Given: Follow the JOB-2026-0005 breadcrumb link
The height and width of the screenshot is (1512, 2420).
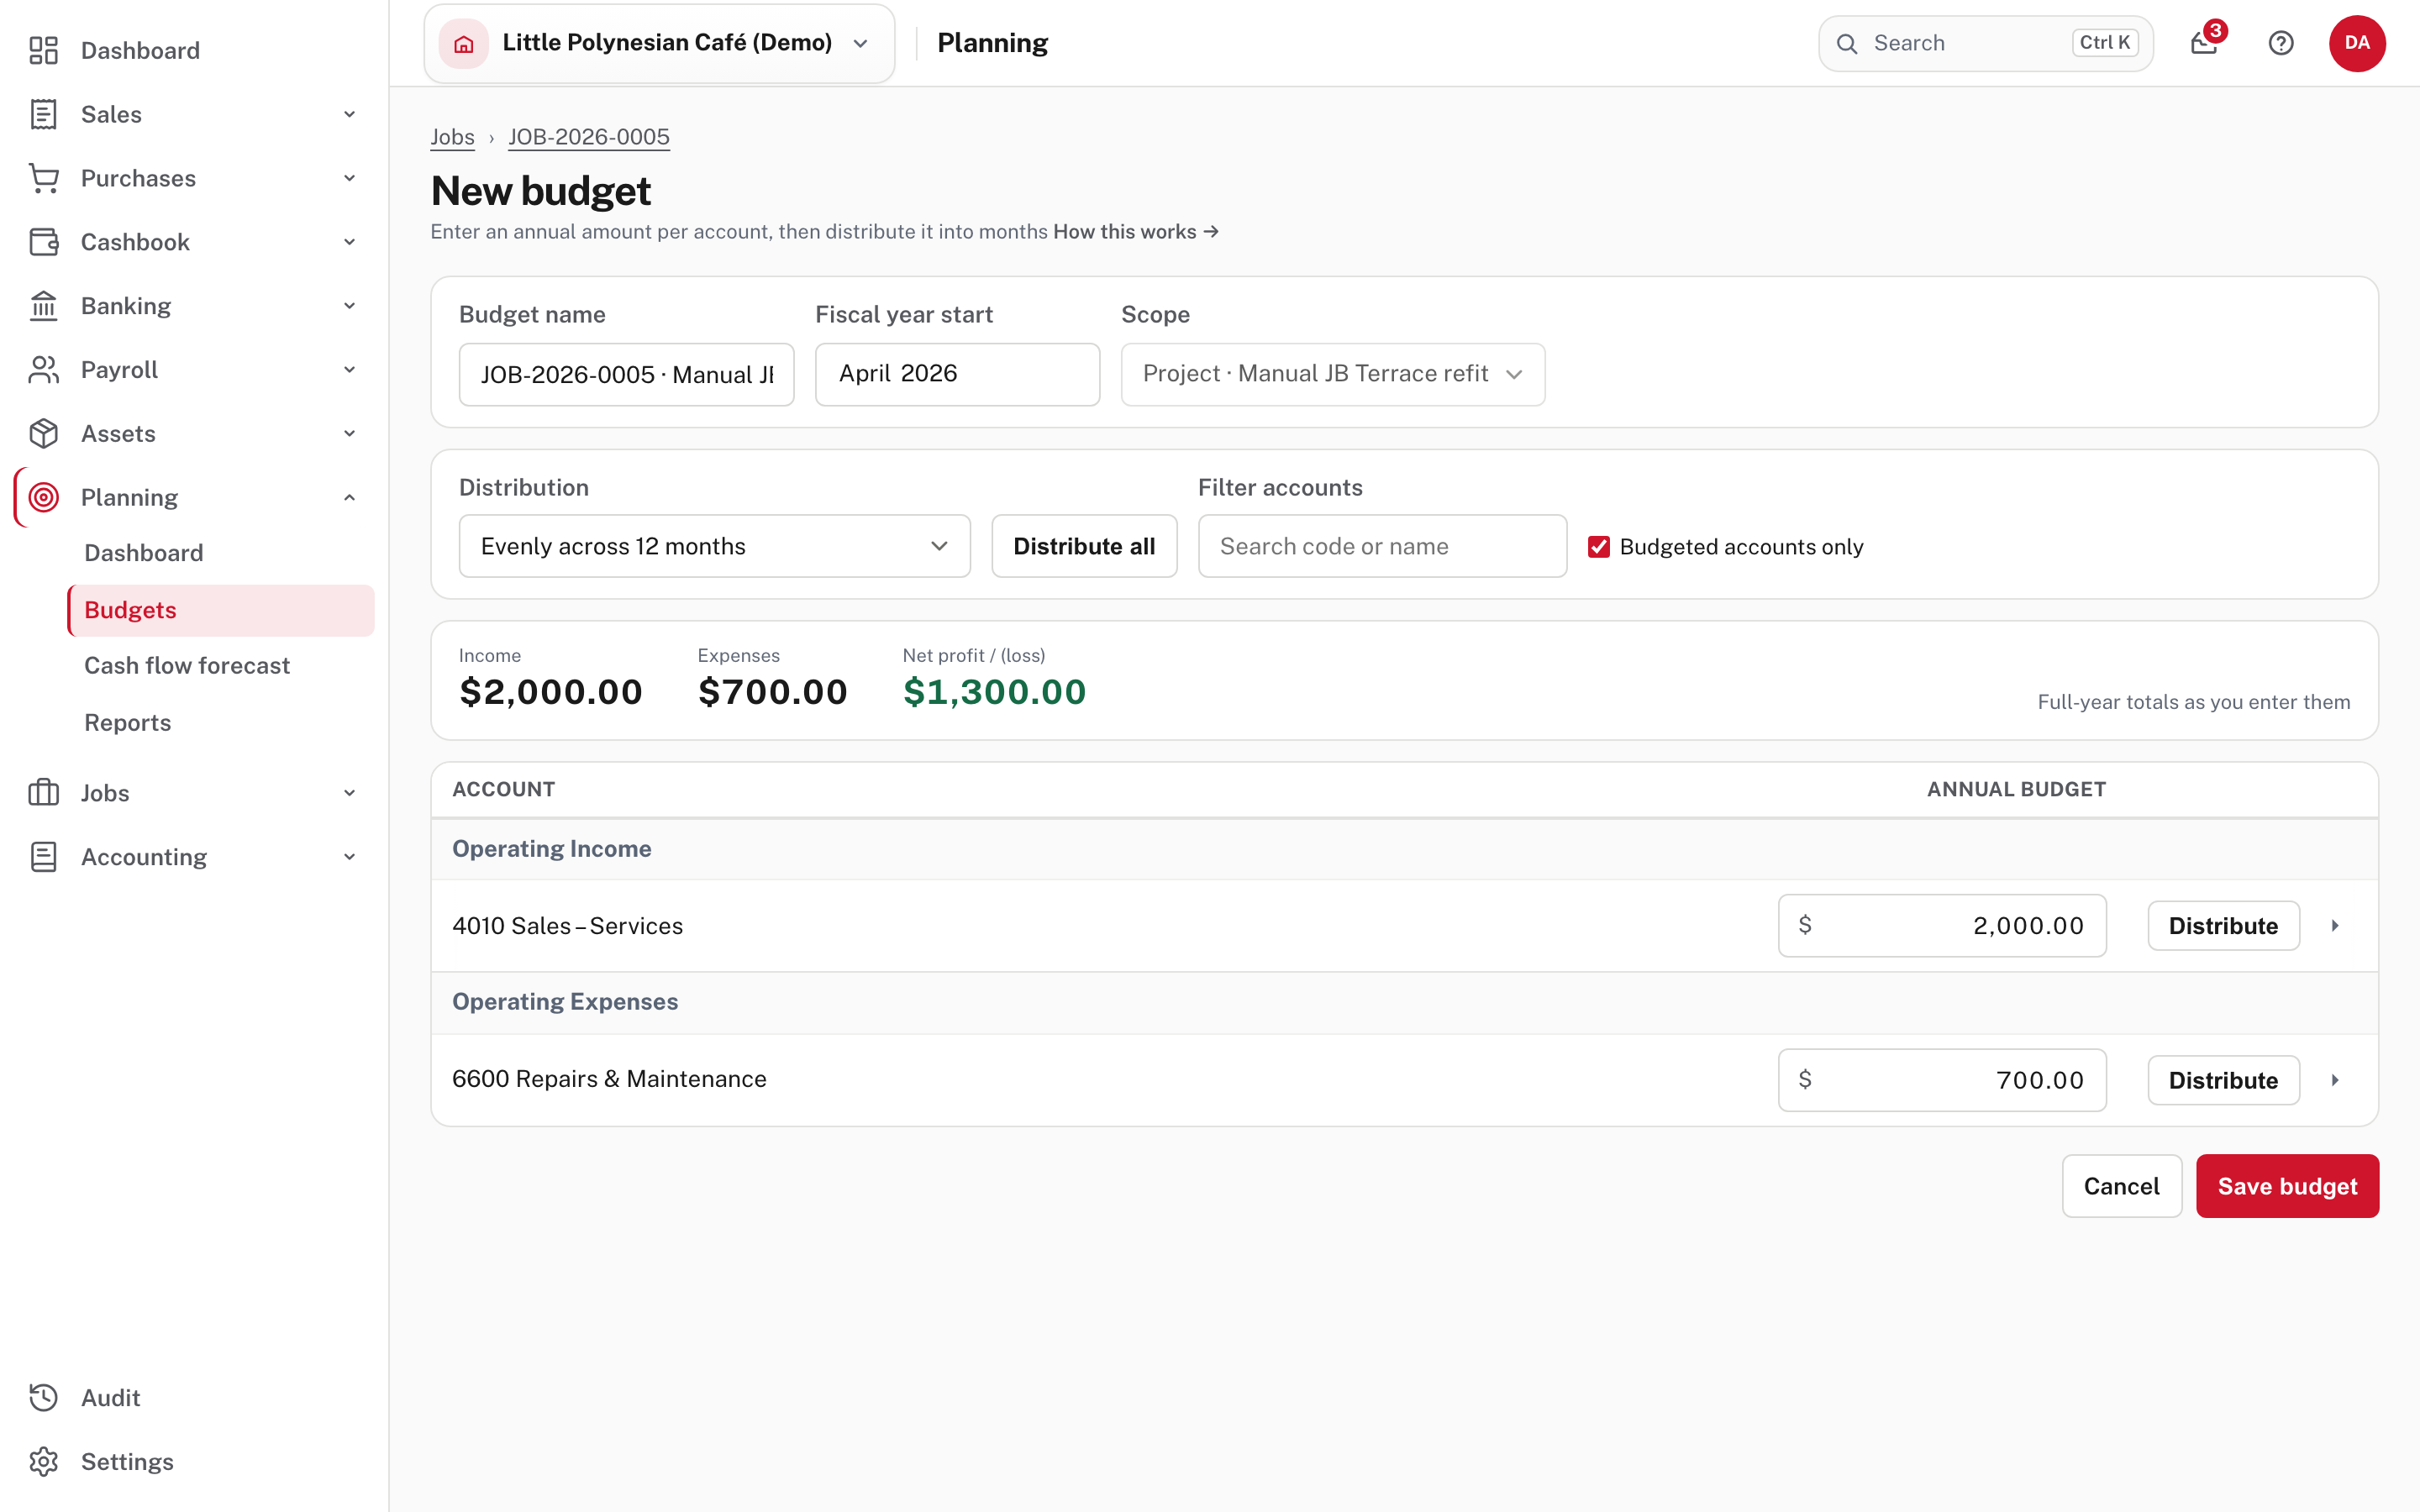Looking at the screenshot, I should point(589,137).
